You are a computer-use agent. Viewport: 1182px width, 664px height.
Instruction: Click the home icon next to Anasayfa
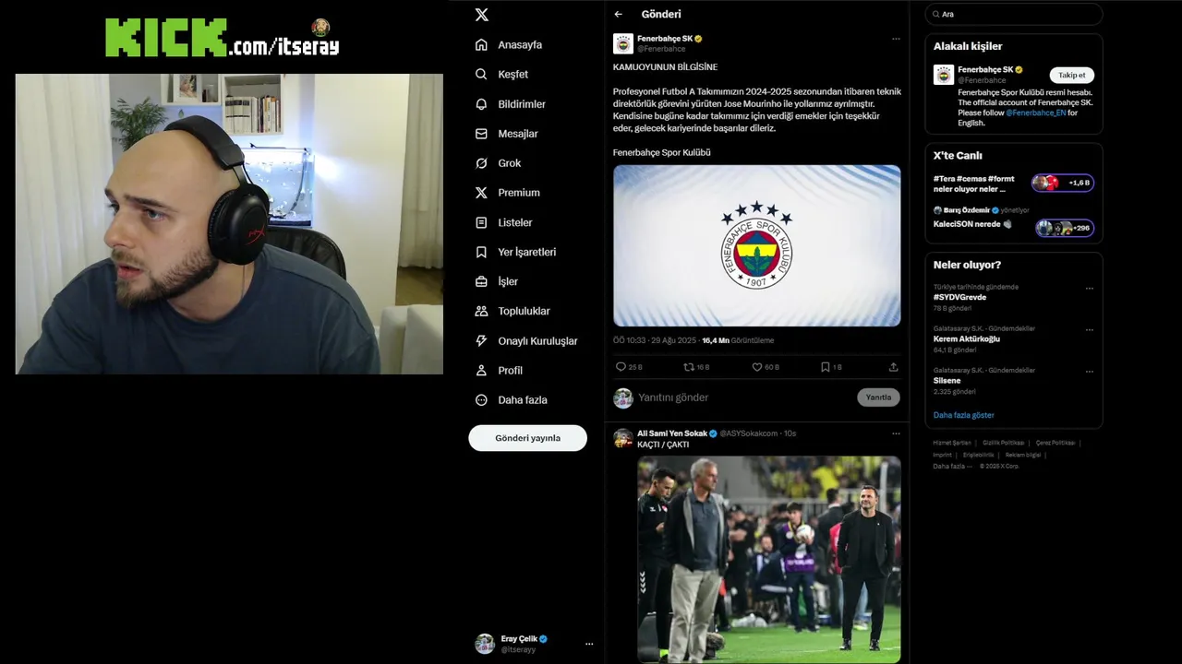[x=481, y=44]
